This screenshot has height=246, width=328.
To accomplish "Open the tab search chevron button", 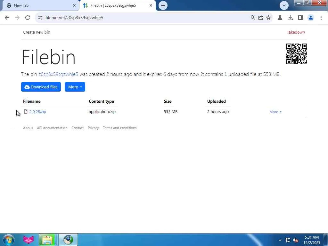I will click(284, 5).
